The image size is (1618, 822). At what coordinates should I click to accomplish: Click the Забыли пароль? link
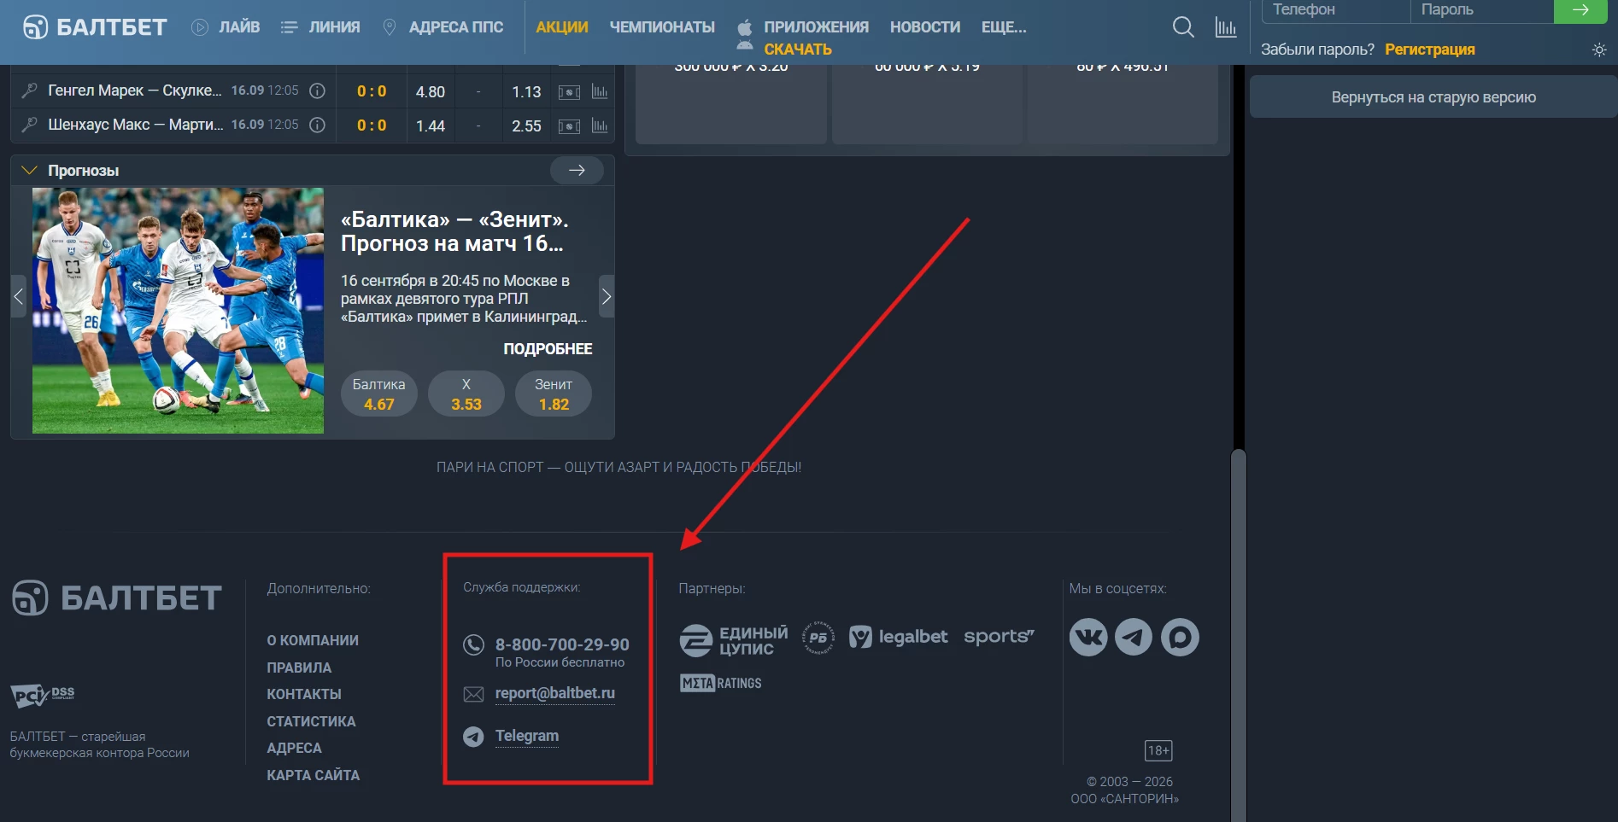pos(1317,50)
